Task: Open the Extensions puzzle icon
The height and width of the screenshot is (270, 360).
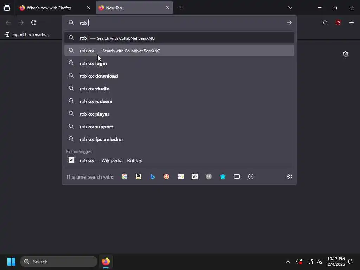Action: tap(325, 22)
